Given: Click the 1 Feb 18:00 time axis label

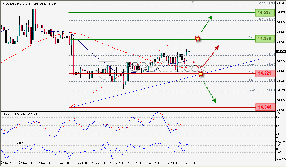Looking at the screenshot, I should (188, 163).
